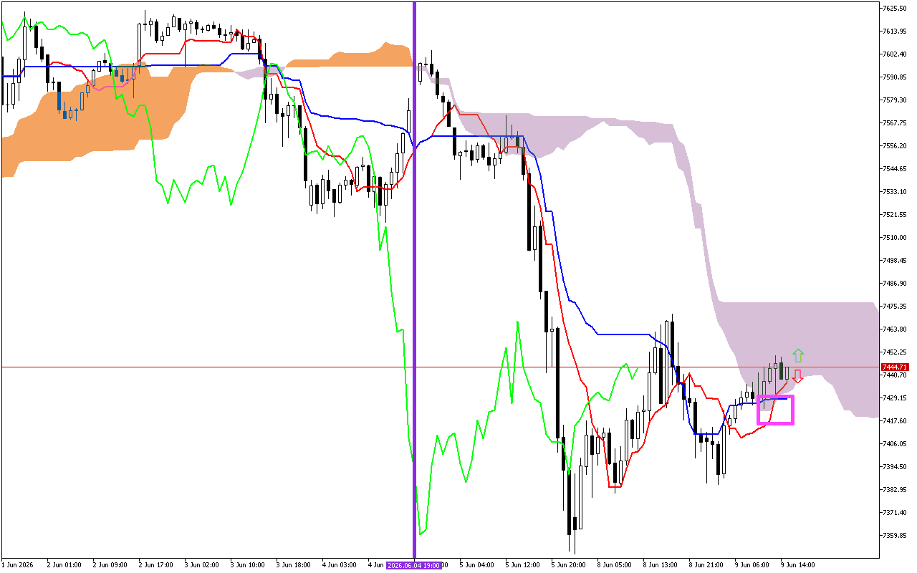This screenshot has width=917, height=573.
Task: Click the 7556.20 price axis label
Action: (x=896, y=145)
